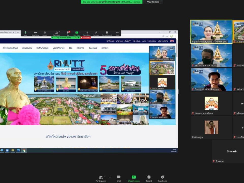
Task: Close the browser tab in the shared screen
Action: pyautogui.click(x=14, y=32)
